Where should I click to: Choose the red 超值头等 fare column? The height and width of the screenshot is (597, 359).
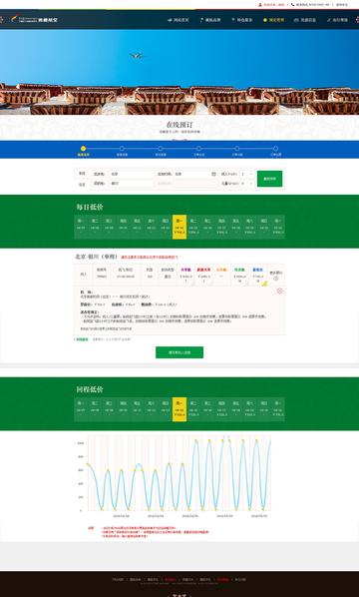203,275
